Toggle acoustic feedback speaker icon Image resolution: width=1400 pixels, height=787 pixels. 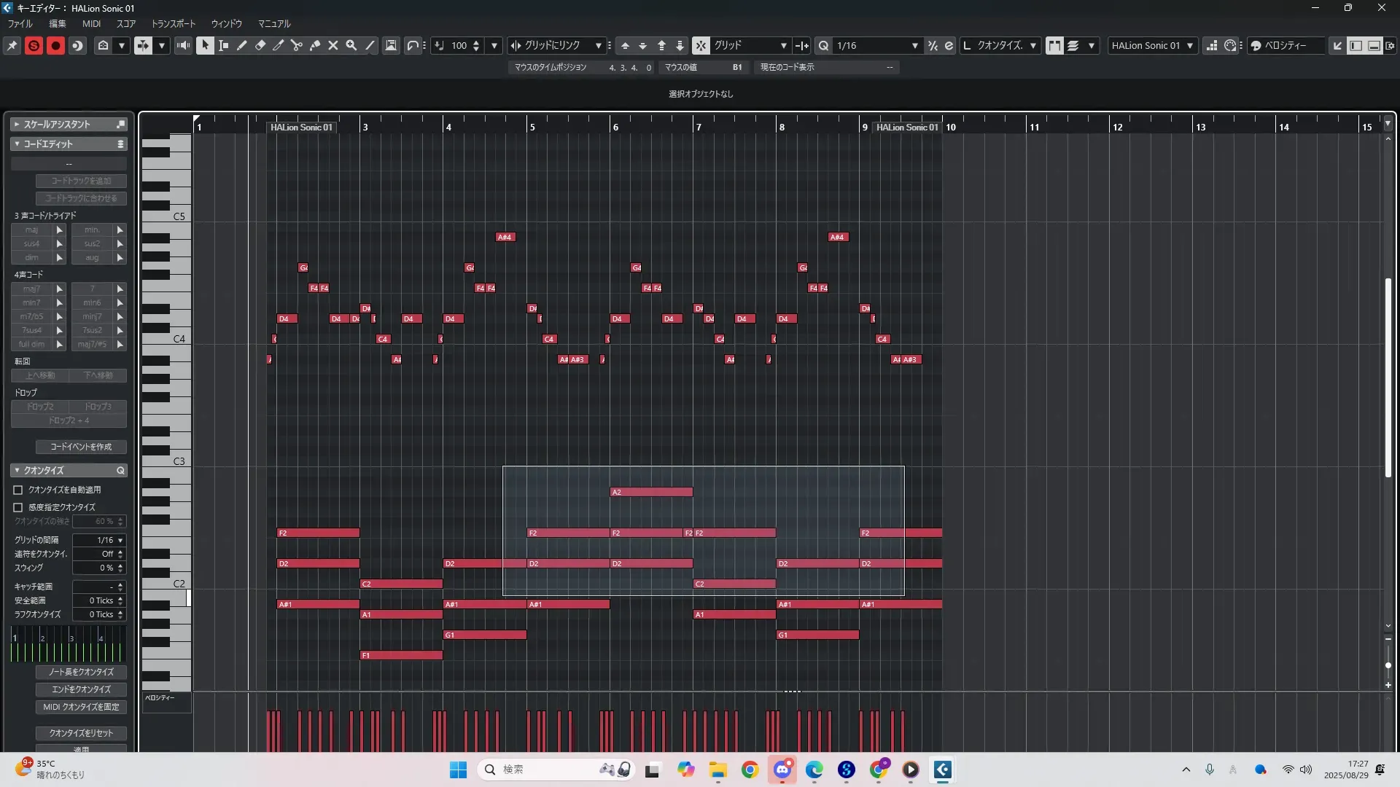[183, 45]
